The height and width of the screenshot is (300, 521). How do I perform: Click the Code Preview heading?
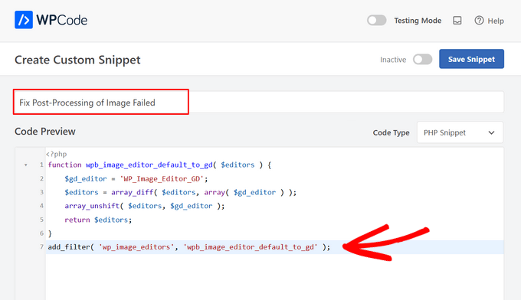(x=45, y=132)
